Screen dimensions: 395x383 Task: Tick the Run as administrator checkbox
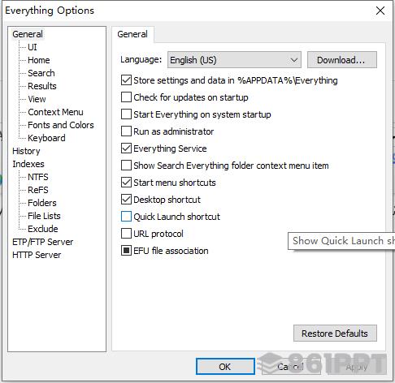click(x=126, y=131)
